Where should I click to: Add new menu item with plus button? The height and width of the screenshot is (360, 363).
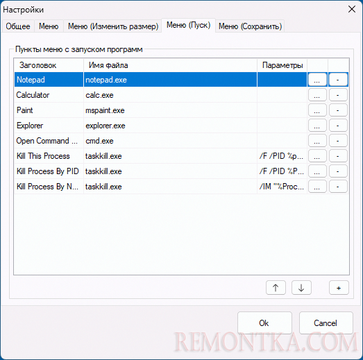339,288
